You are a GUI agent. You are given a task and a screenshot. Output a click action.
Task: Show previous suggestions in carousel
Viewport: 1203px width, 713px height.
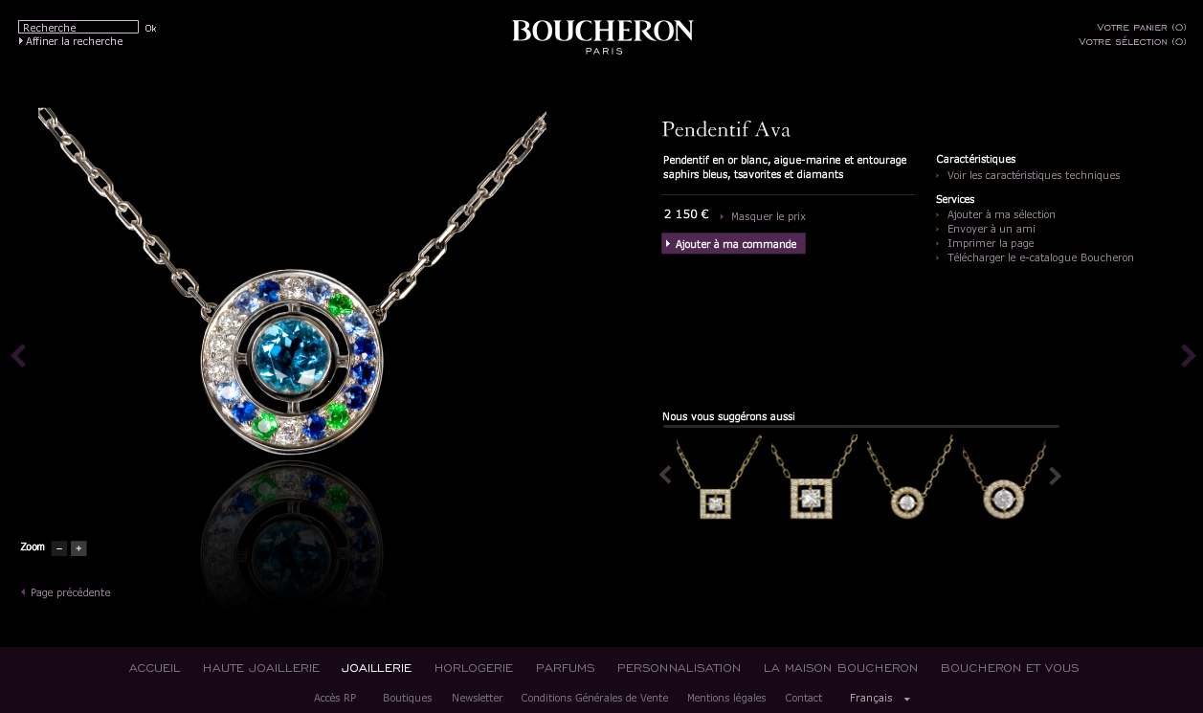pos(665,475)
